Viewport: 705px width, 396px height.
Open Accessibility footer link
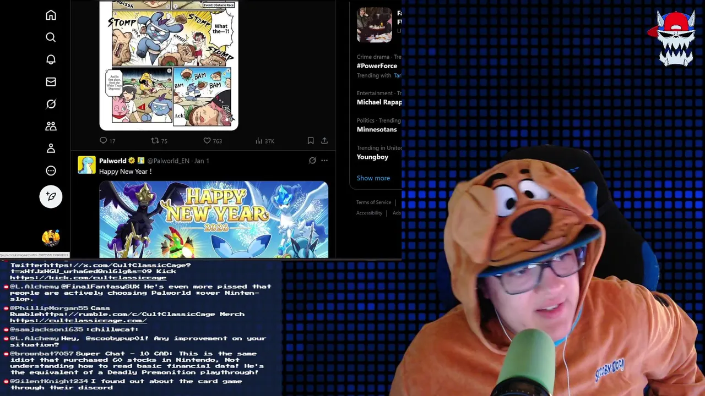coord(369,213)
